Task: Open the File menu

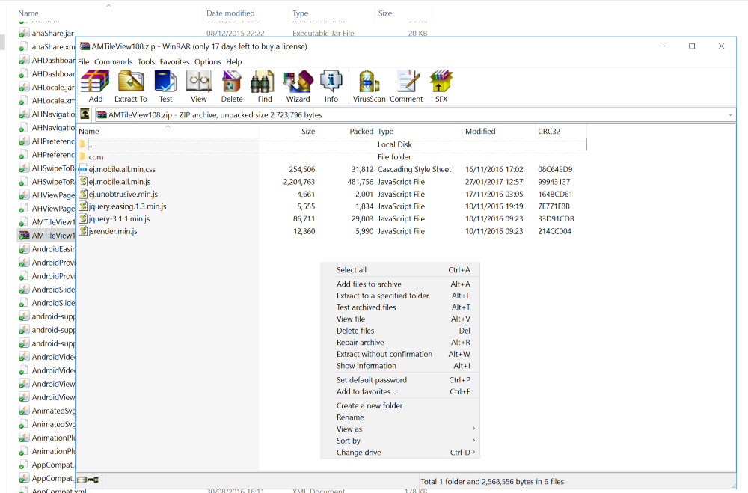Action: pos(84,61)
